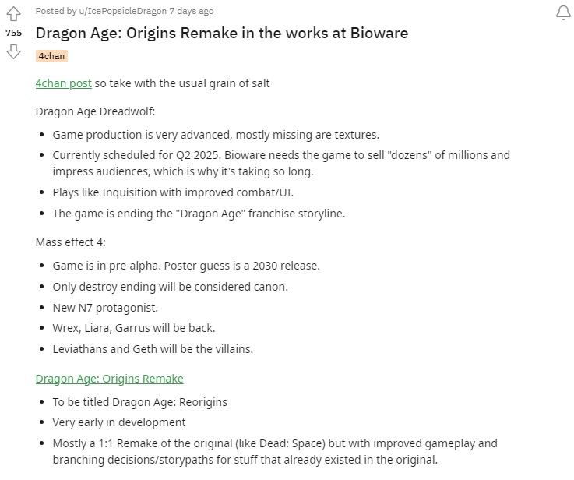574x480 pixels.
Task: Click the 755 vote score
Action: pos(13,33)
